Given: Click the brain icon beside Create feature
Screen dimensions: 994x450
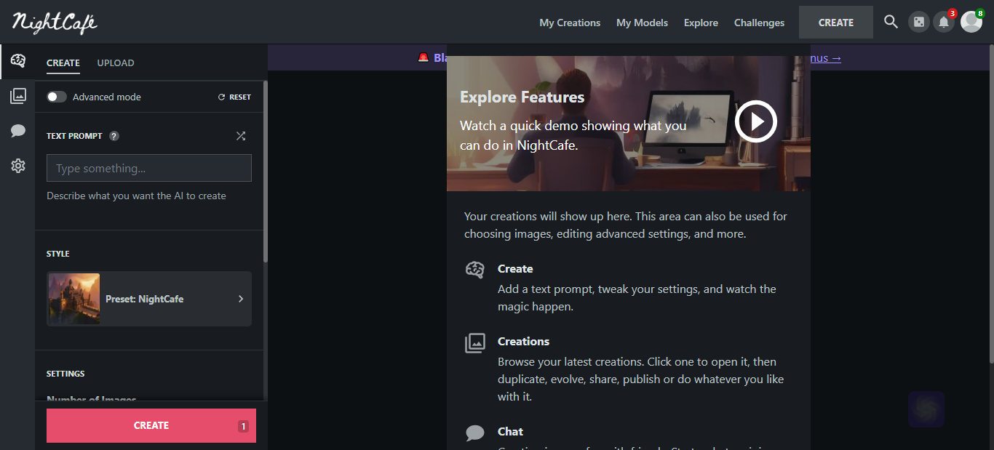Looking at the screenshot, I should pos(474,270).
